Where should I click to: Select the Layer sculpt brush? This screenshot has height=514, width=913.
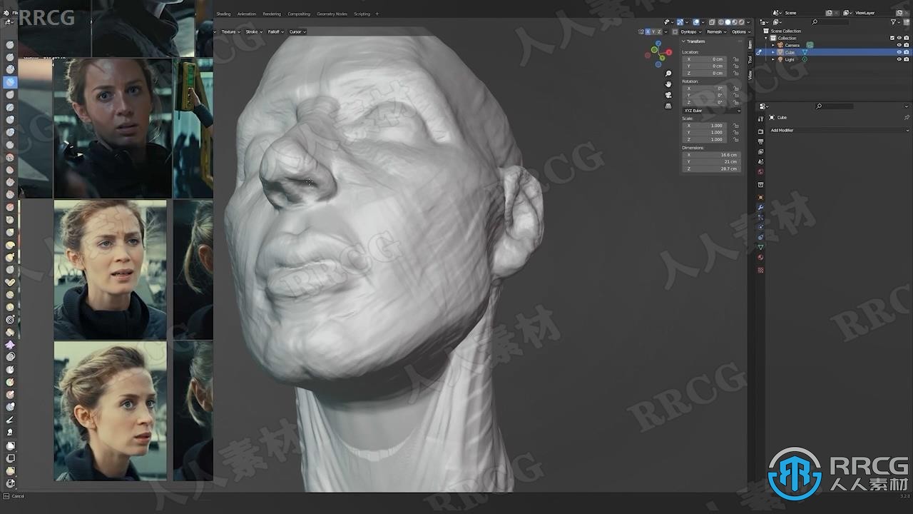[x=10, y=107]
